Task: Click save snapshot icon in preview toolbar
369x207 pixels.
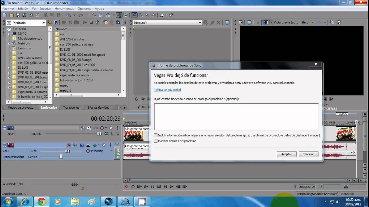Action: pyautogui.click(x=339, y=22)
